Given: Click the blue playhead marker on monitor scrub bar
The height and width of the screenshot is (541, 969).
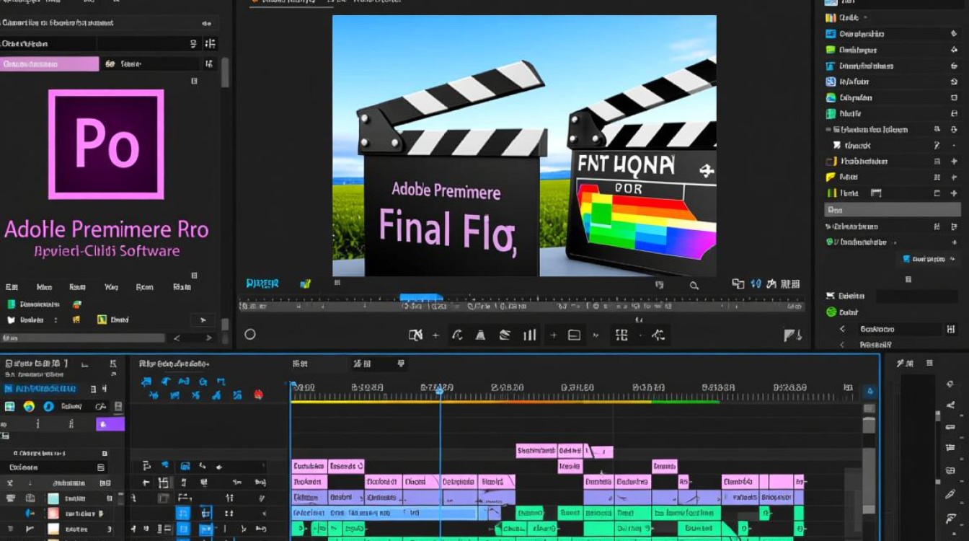Looking at the screenshot, I should (x=421, y=297).
